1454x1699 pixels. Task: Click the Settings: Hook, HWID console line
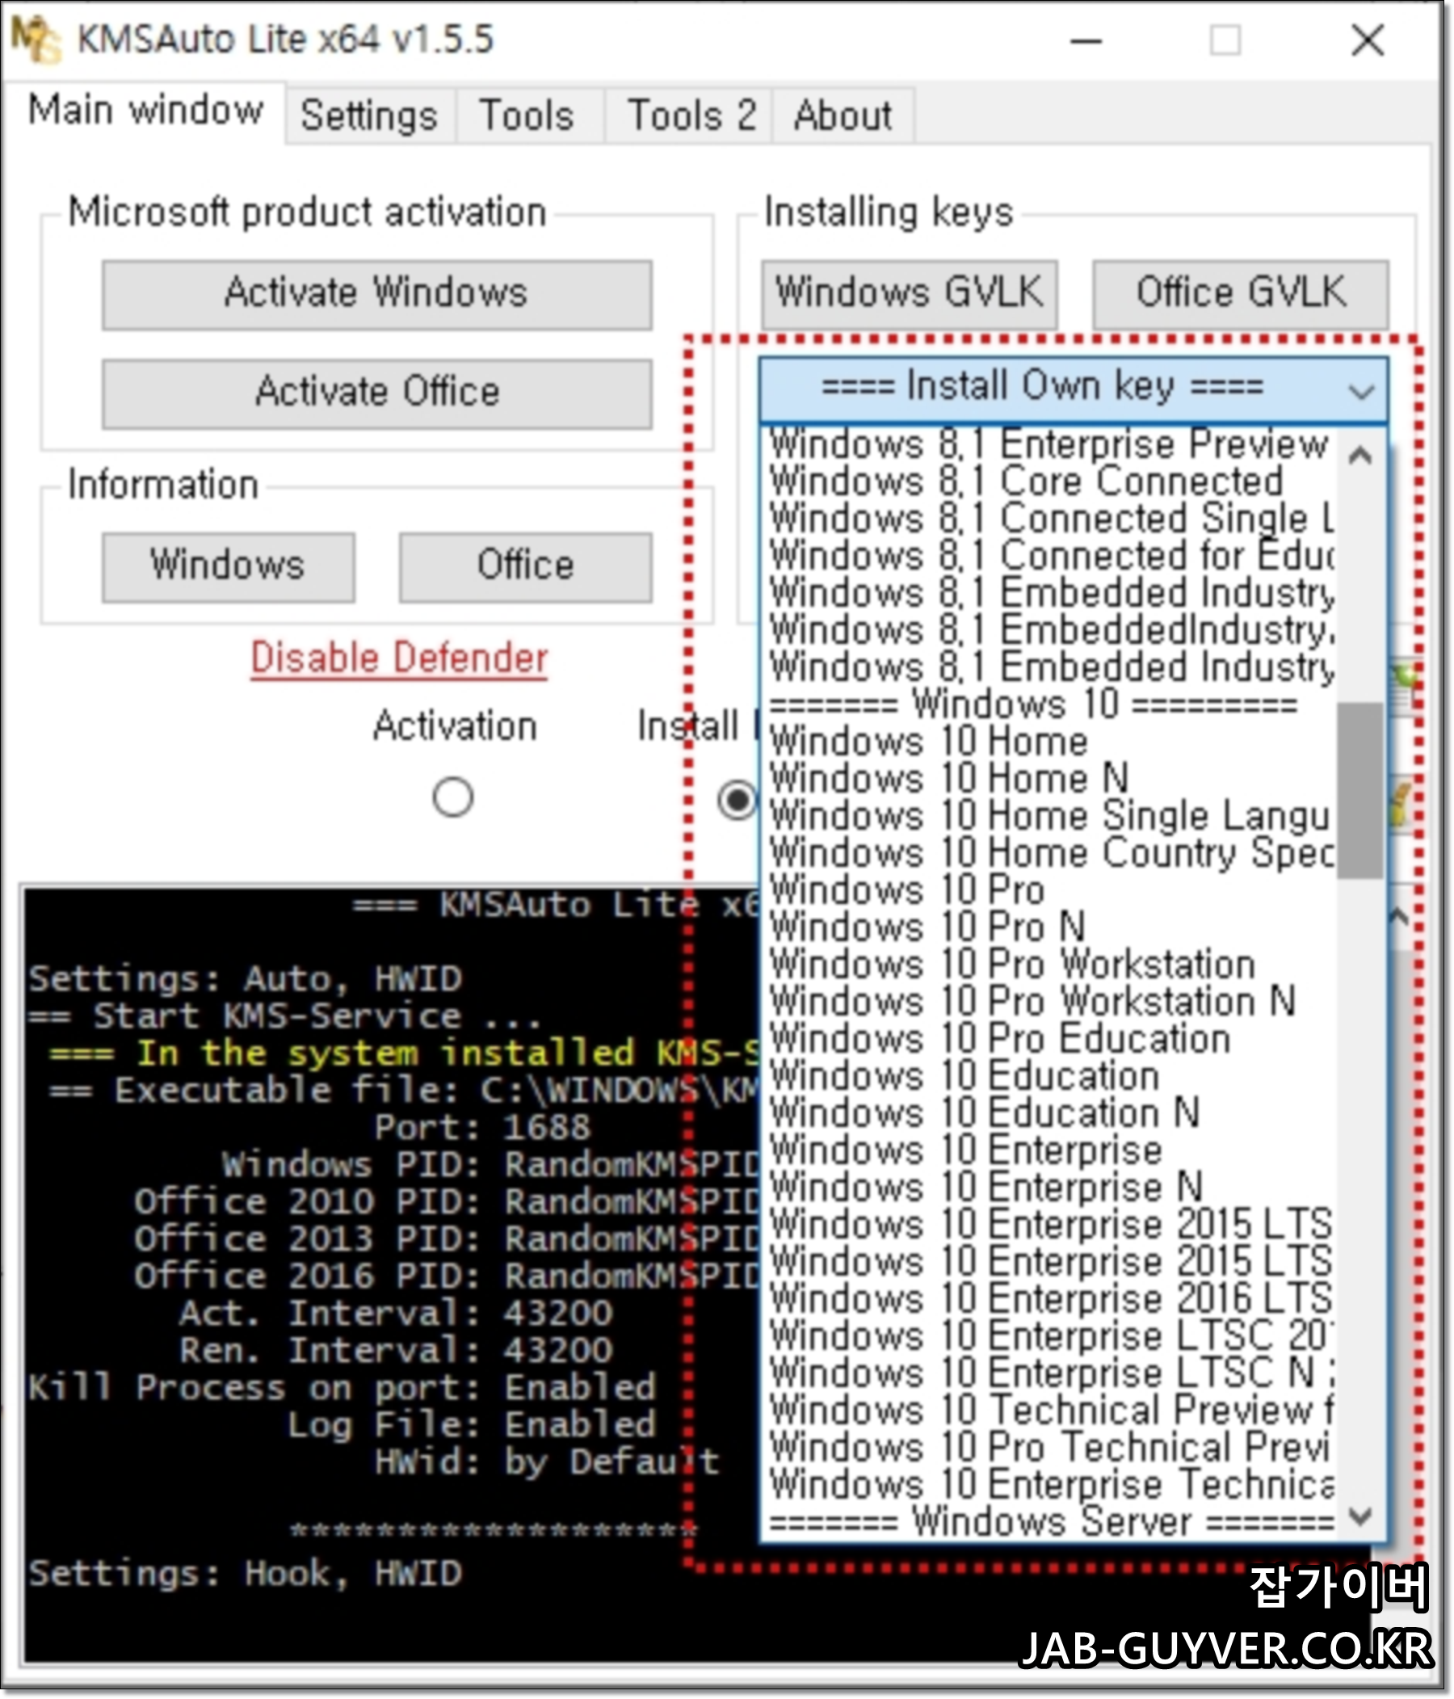point(246,1574)
